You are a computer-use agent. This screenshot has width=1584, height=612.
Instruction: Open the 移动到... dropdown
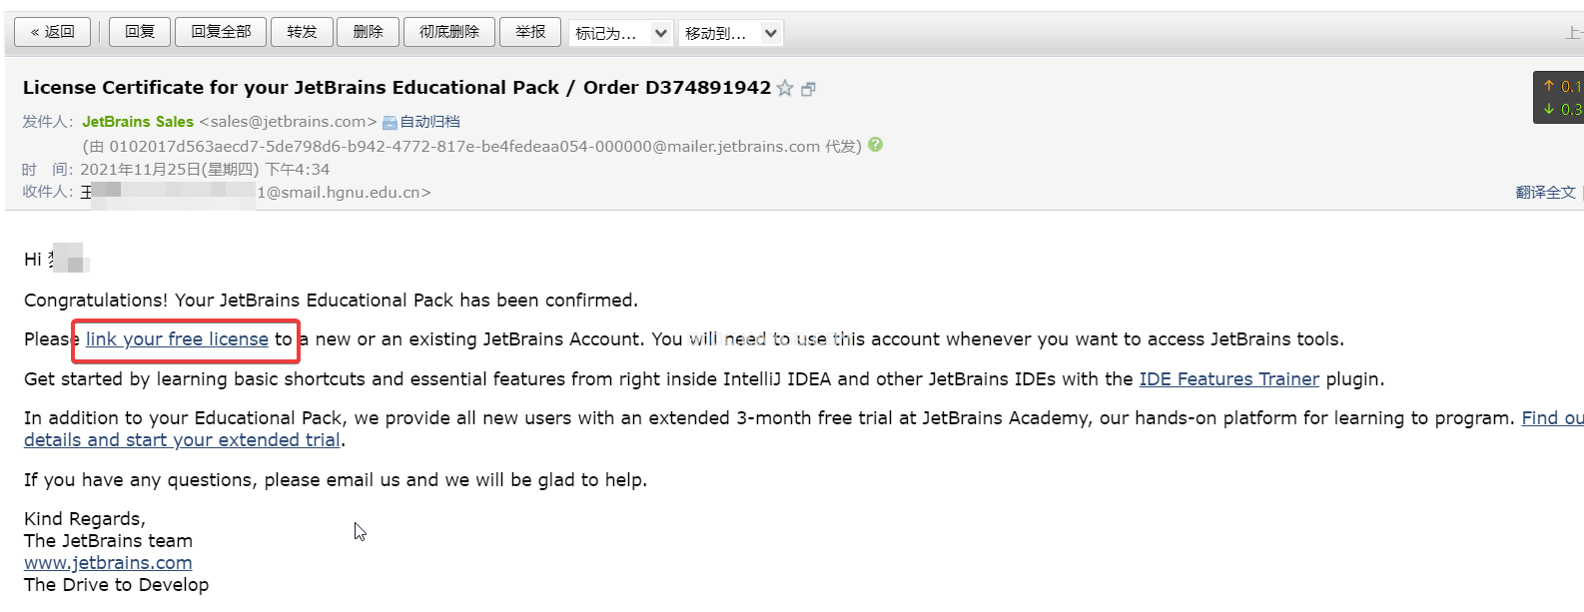point(731,33)
